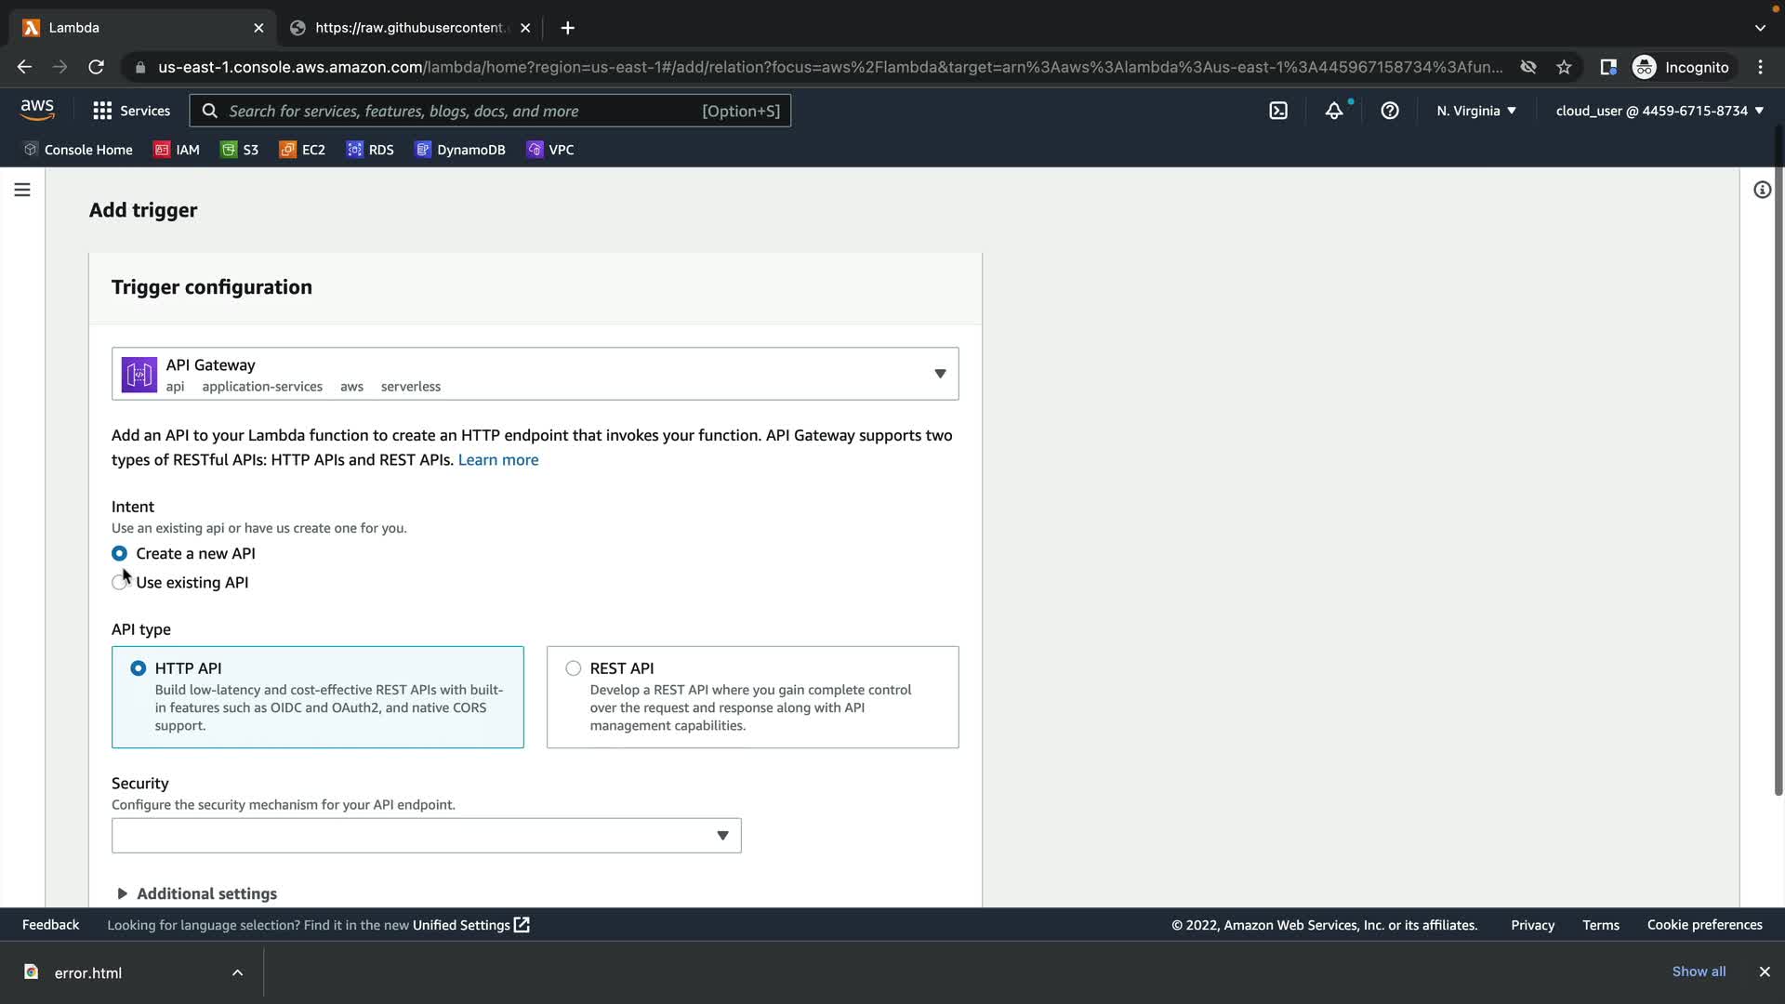
Task: Choose the HTTP API type
Action: 139,668
